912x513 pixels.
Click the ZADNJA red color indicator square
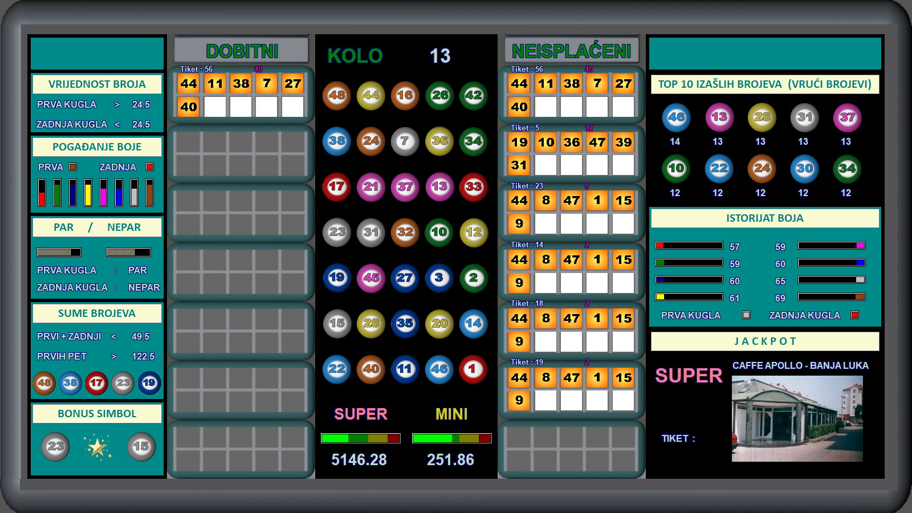pos(150,167)
